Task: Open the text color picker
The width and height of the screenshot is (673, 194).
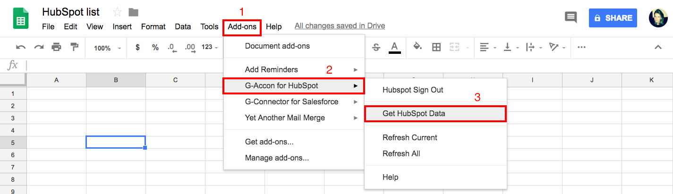Action: click(x=394, y=47)
